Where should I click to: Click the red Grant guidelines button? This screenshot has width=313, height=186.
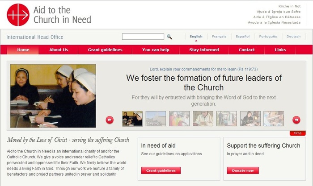[161, 170]
